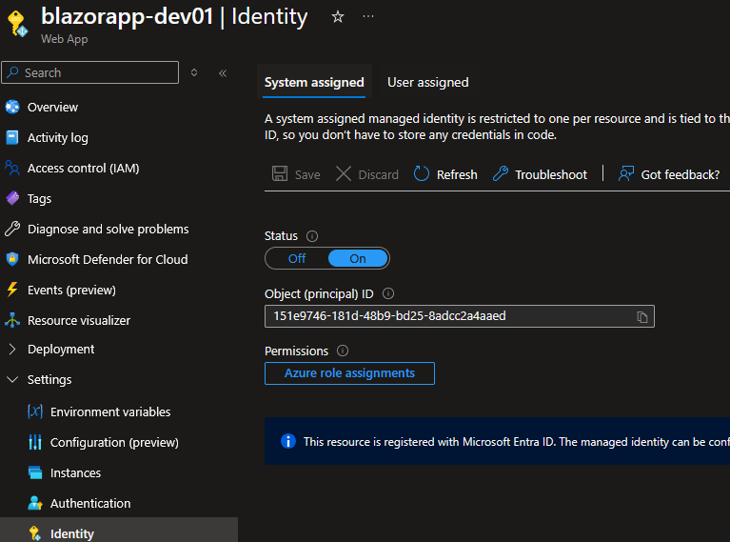The image size is (730, 542).
Task: Click the Overview globe icon
Action: 12,108
